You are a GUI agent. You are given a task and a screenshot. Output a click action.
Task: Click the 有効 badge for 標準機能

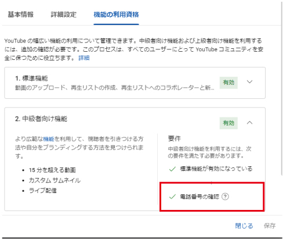tap(228, 83)
